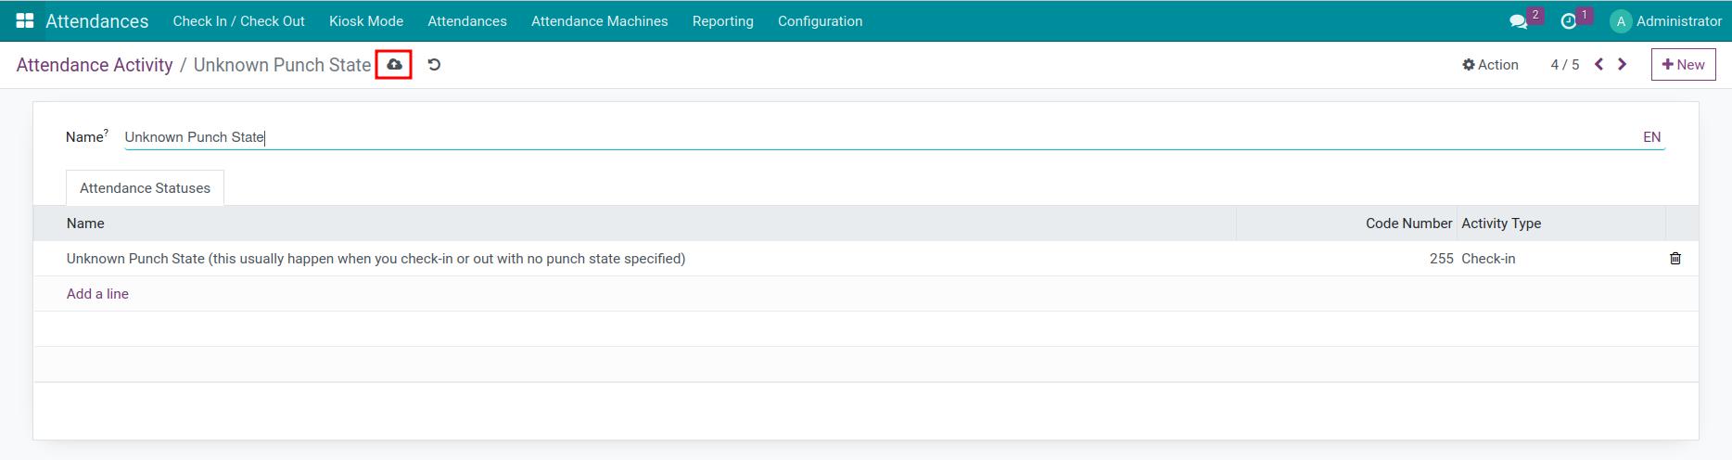Click the 4 / 5 pager counter
1732x460 pixels.
(x=1564, y=65)
